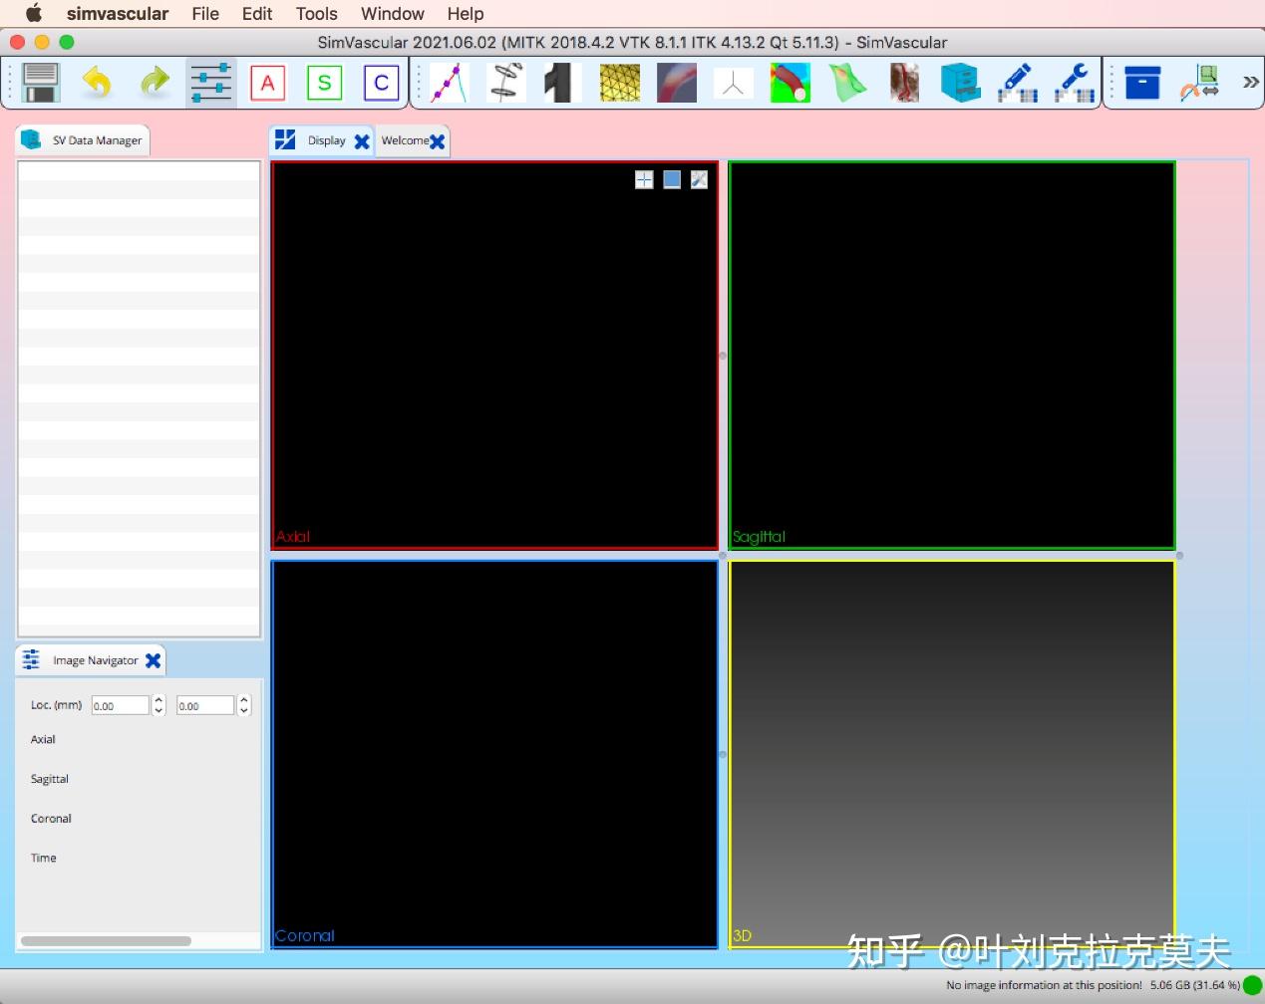The width and height of the screenshot is (1265, 1004).
Task: Click the Image Navigator horizontal scrollbar
Action: point(106,941)
